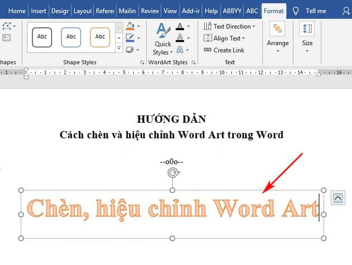Open the Text Outline dropdown arrow
The height and width of the screenshot is (265, 352).
[x=188, y=38]
